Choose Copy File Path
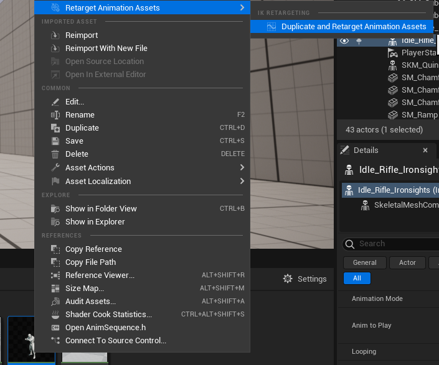Screen dimensions: 439x365 point(142,262)
